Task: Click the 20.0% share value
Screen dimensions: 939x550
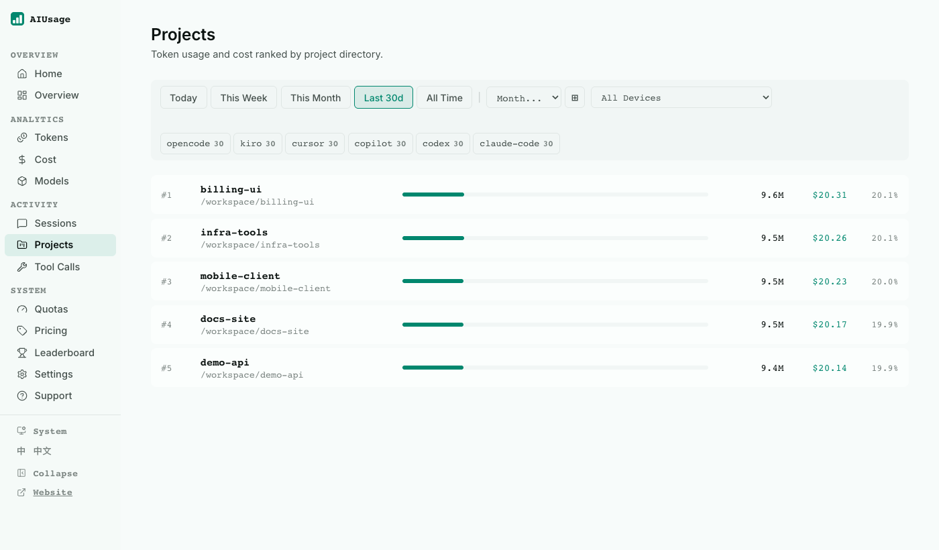Action: coord(885,282)
